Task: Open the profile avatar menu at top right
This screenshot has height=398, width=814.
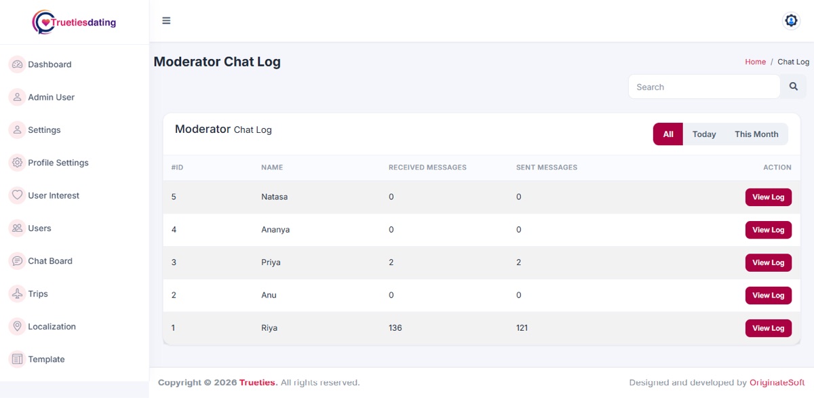Action: coord(791,21)
